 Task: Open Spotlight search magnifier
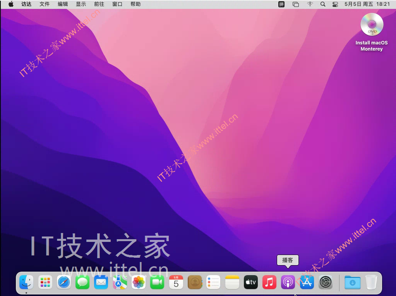click(x=323, y=4)
